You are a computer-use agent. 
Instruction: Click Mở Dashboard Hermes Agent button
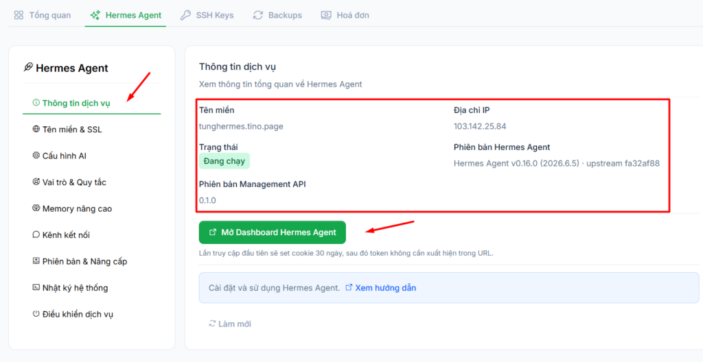pyautogui.click(x=272, y=232)
